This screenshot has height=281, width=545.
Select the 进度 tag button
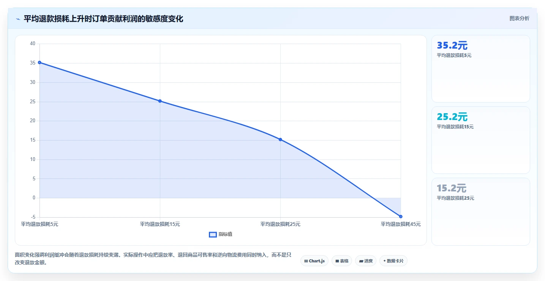click(x=366, y=261)
